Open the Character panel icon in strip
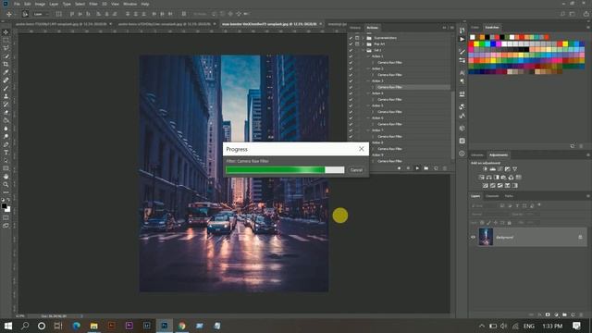The image size is (592, 333). [462, 72]
